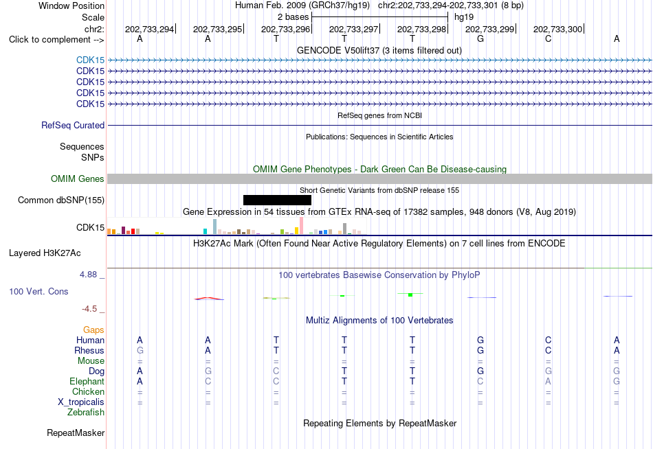Click the C base in the reference sequence row

[x=548, y=39]
